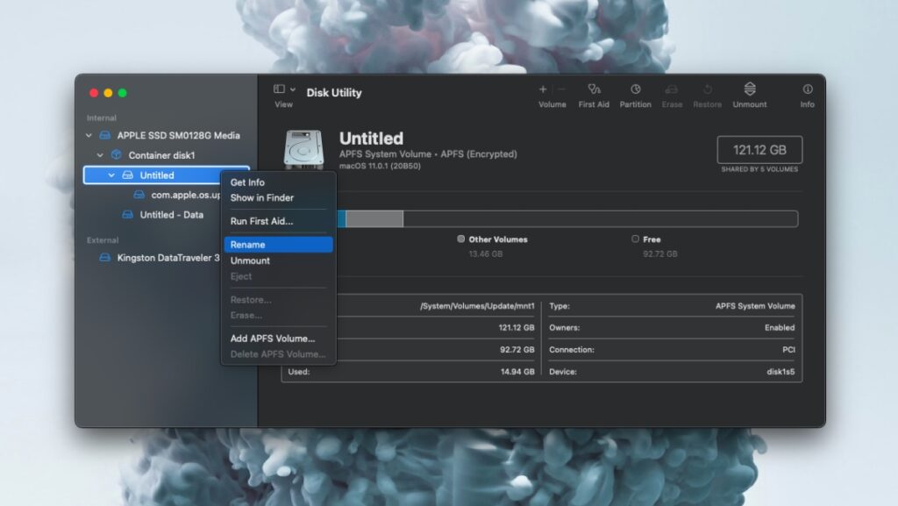The width and height of the screenshot is (898, 506).
Task: Select the Free space legend indicator
Action: [638, 239]
